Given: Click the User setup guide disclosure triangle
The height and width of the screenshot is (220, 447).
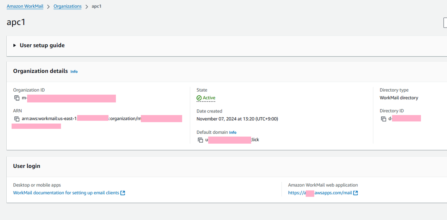Looking at the screenshot, I should coord(15,45).
